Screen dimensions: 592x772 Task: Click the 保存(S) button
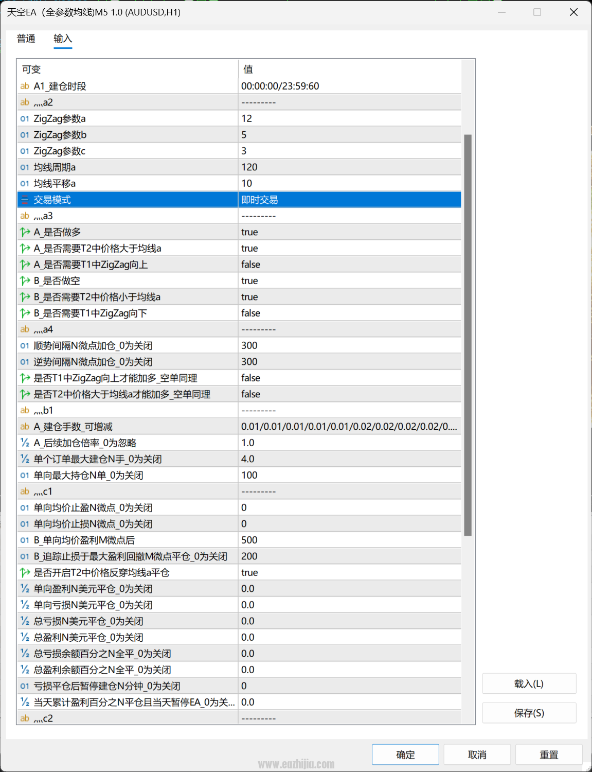[529, 713]
